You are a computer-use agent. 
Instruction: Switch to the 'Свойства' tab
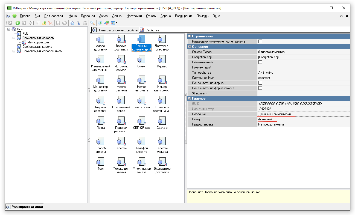[152, 30]
